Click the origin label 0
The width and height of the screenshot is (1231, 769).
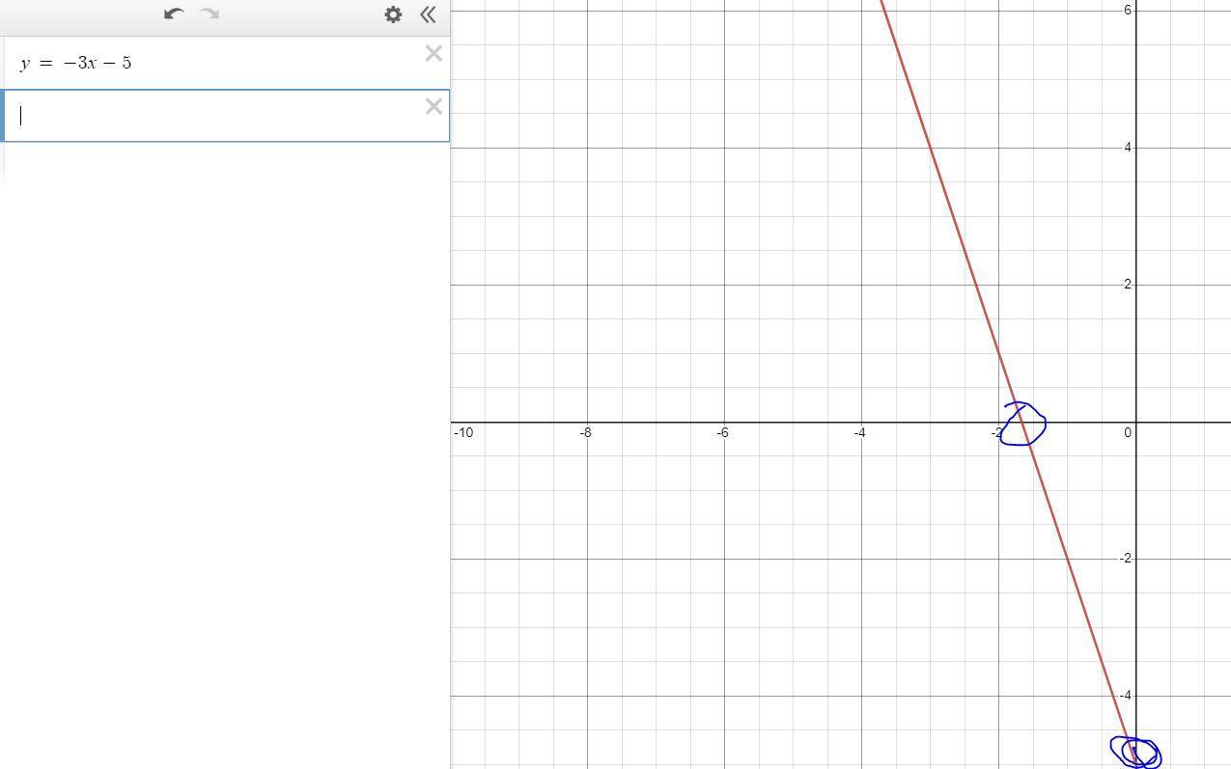[x=1127, y=432]
